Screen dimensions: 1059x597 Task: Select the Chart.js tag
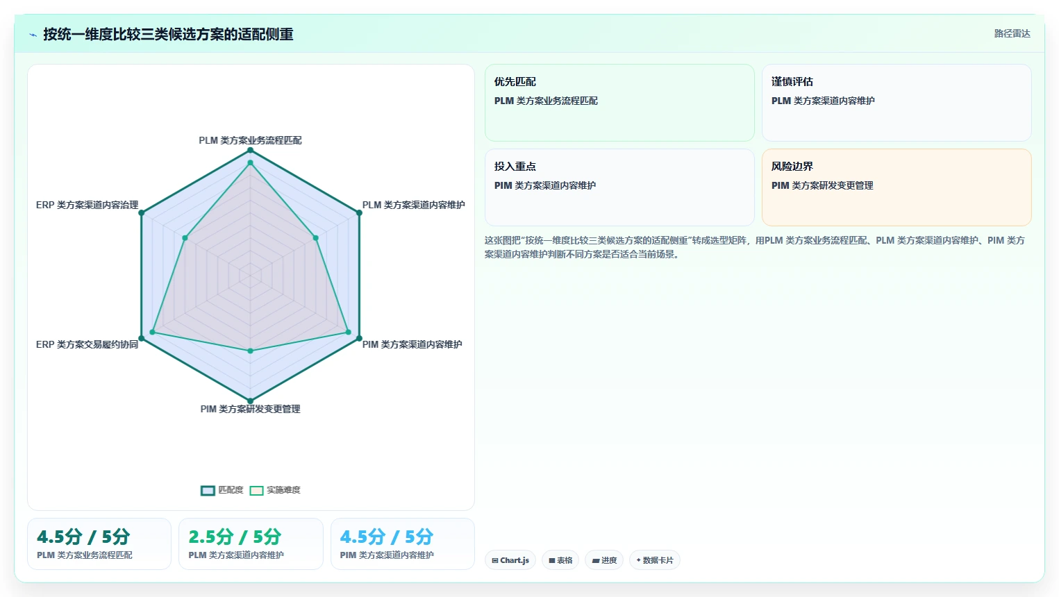[x=510, y=560]
